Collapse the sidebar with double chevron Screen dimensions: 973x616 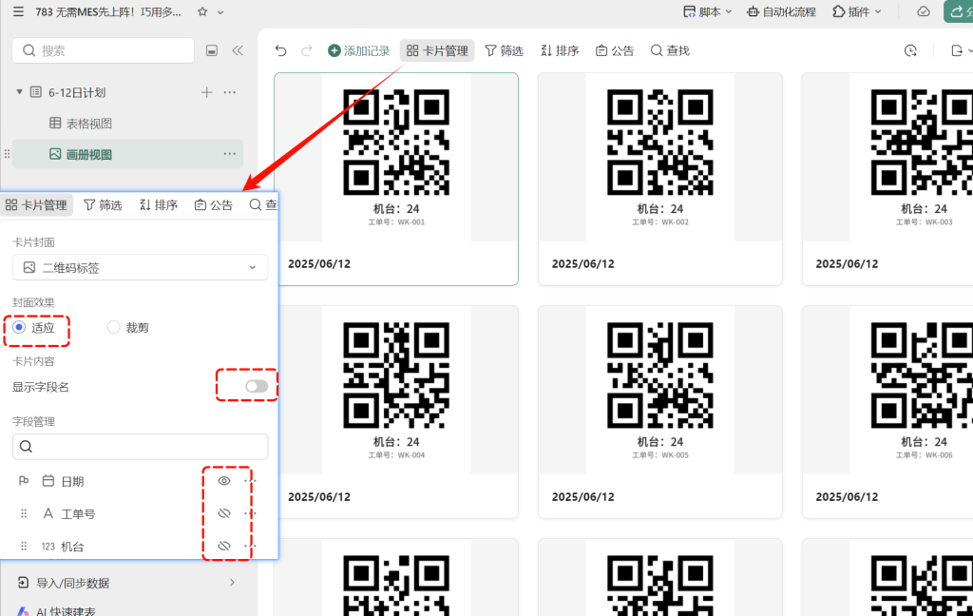[238, 51]
